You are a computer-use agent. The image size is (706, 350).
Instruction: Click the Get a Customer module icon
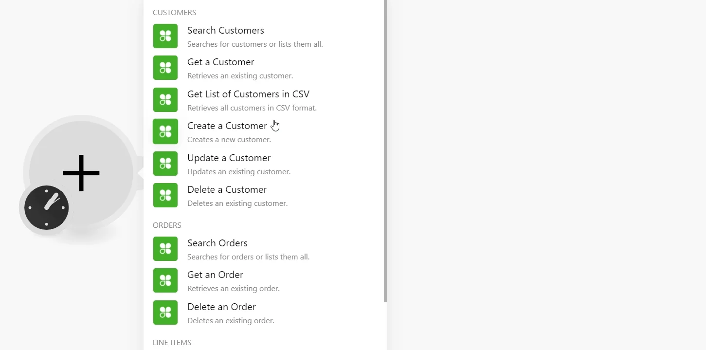tap(165, 68)
